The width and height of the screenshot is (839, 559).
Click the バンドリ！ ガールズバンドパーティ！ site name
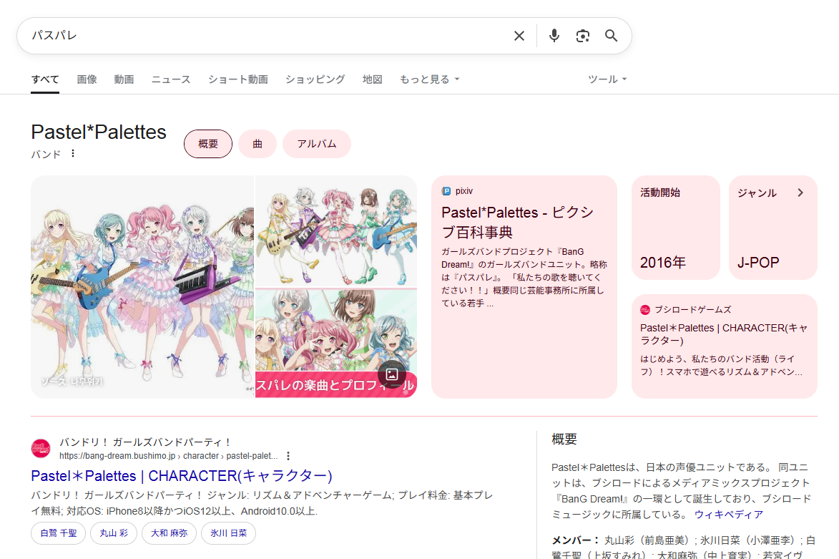click(145, 442)
